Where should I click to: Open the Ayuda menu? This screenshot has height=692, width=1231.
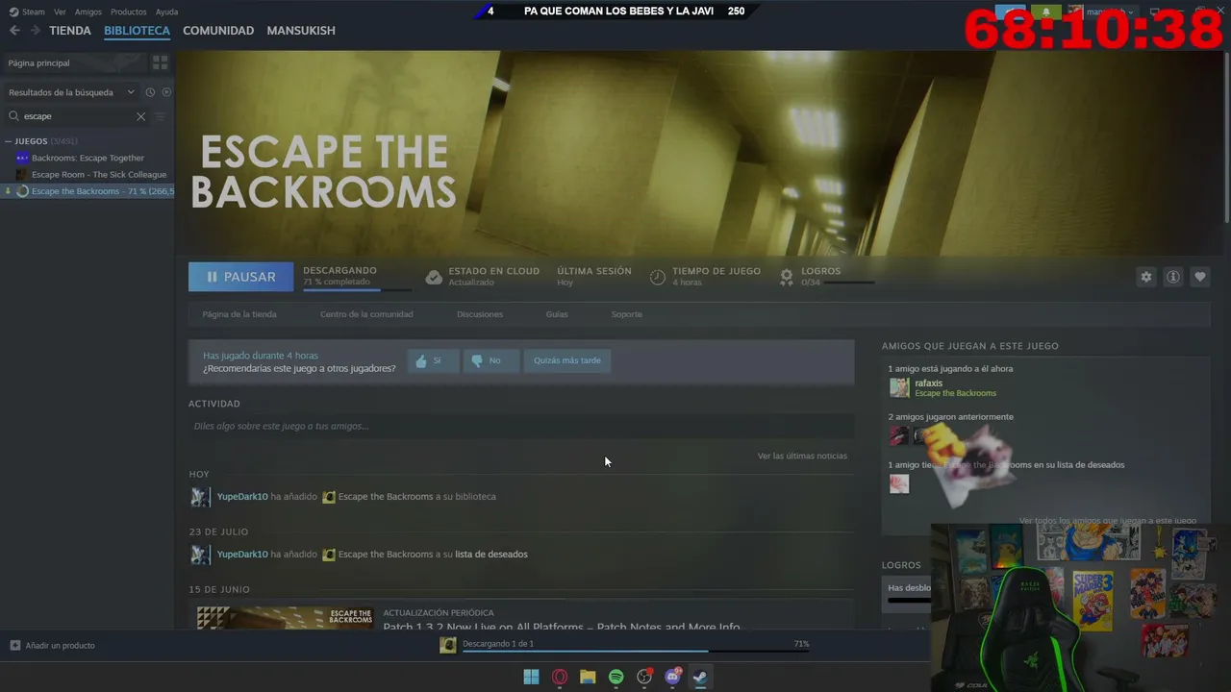(166, 12)
